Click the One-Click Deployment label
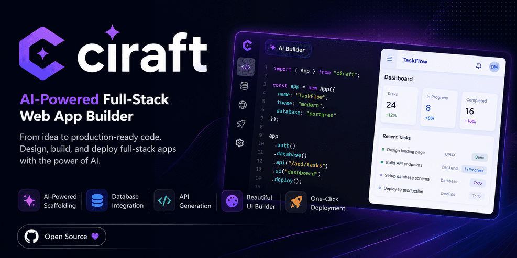Image resolution: width=517 pixels, height=258 pixels. pos(328,203)
